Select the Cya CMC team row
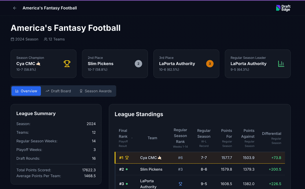The height and width of the screenshot is (189, 305). click(x=151, y=158)
